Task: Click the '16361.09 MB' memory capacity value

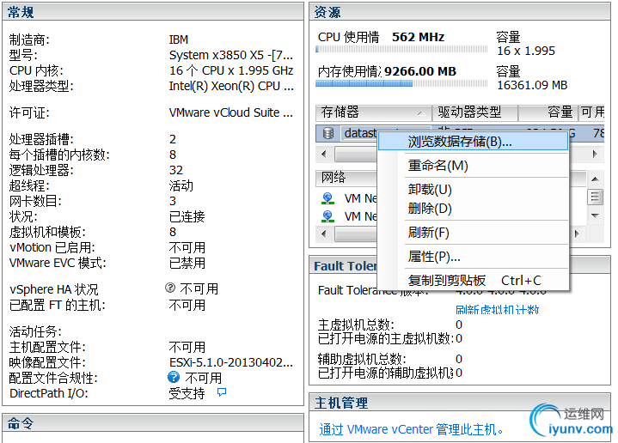Action: click(532, 85)
